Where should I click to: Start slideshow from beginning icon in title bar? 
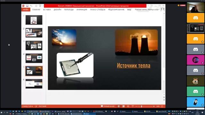[40, 6]
